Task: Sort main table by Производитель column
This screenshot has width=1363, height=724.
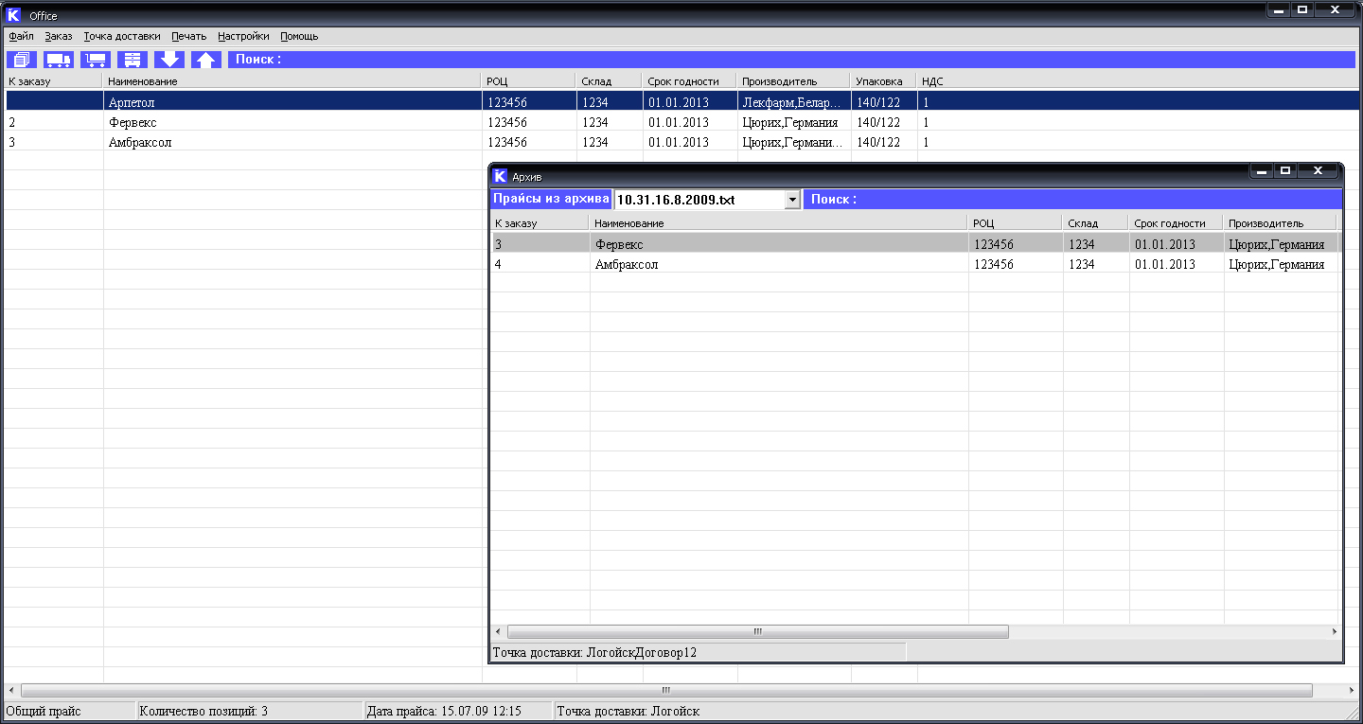Action: coord(794,81)
